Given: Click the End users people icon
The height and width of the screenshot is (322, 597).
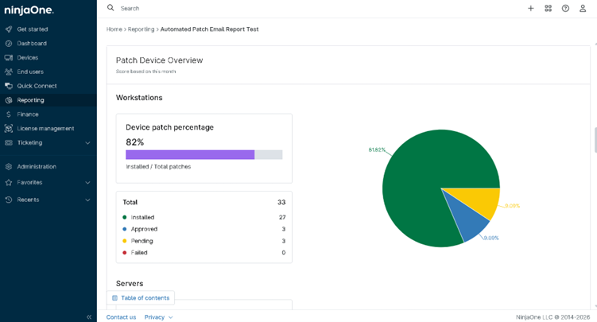Looking at the screenshot, I should pyautogui.click(x=9, y=72).
